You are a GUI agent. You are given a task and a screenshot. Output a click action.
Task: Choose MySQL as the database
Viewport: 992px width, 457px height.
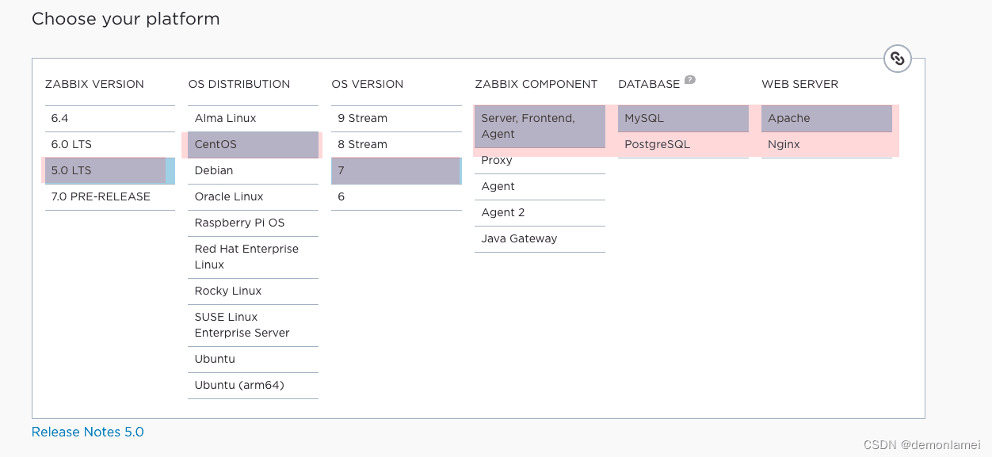(x=684, y=119)
